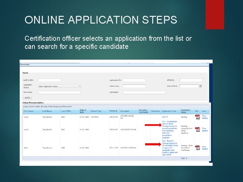Viewport: 243px width, 182px height.
Task: Open View Details for EPSB Cert Officer First Review row
Action: click(205, 148)
